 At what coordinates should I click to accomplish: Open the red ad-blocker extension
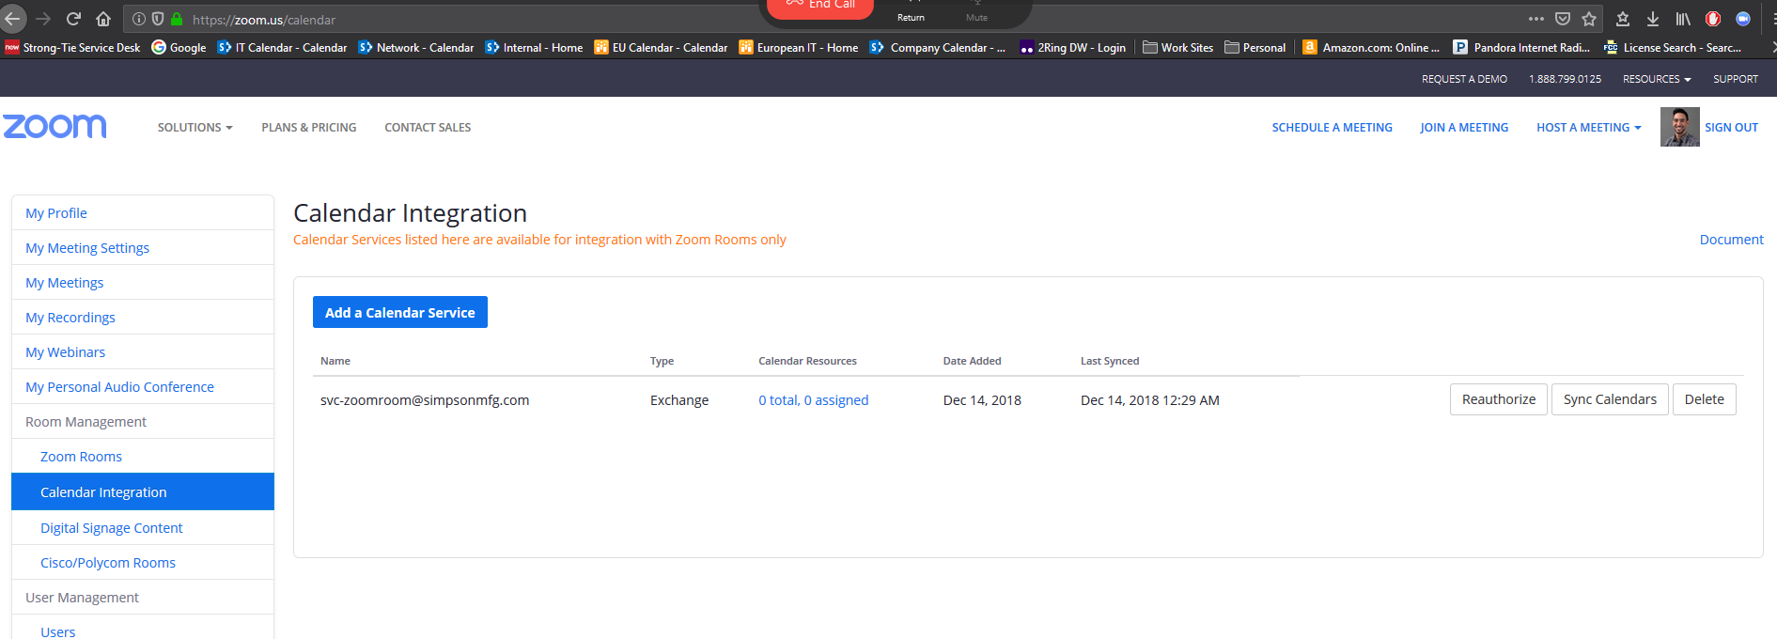click(x=1713, y=19)
